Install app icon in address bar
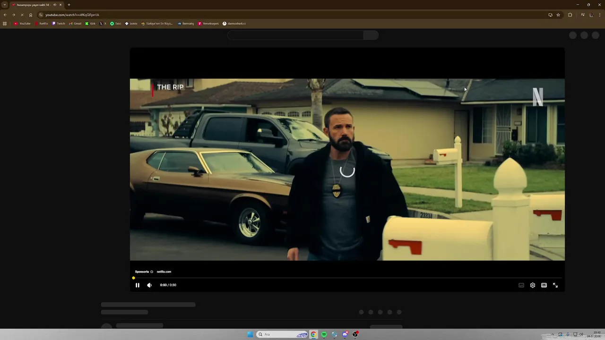Screen dimensions: 605x340 click(550, 15)
